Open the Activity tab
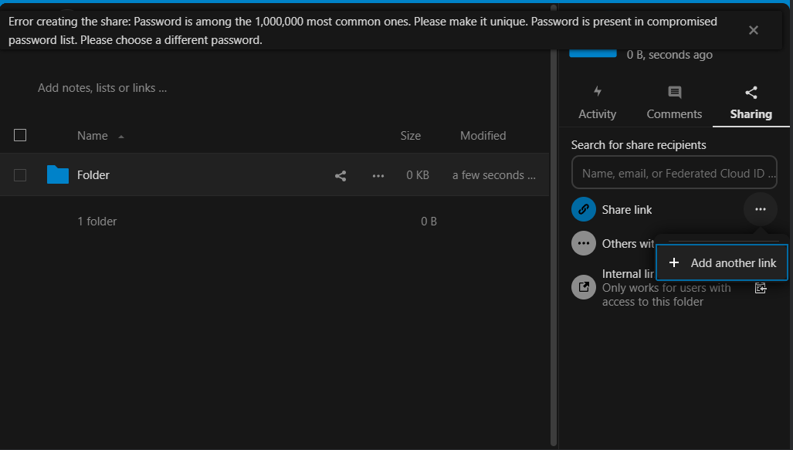 pyautogui.click(x=598, y=103)
